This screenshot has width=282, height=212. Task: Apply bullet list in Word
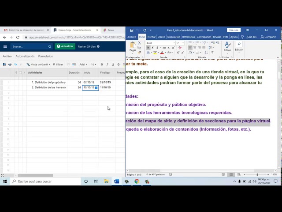pyautogui.click(x=190, y=43)
